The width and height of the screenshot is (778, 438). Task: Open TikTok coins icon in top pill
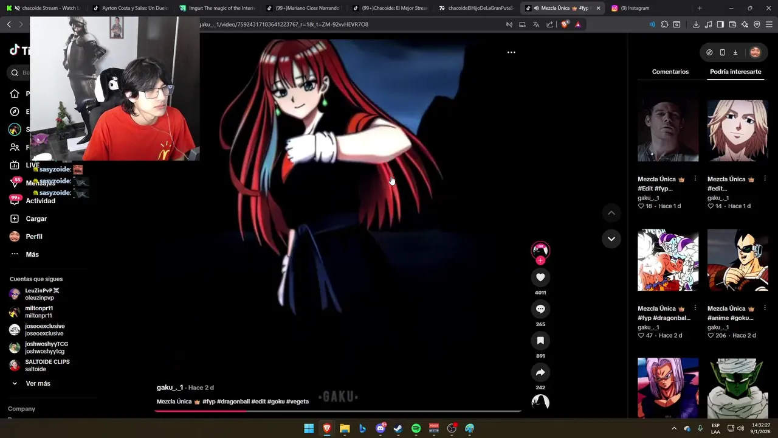coord(709,52)
